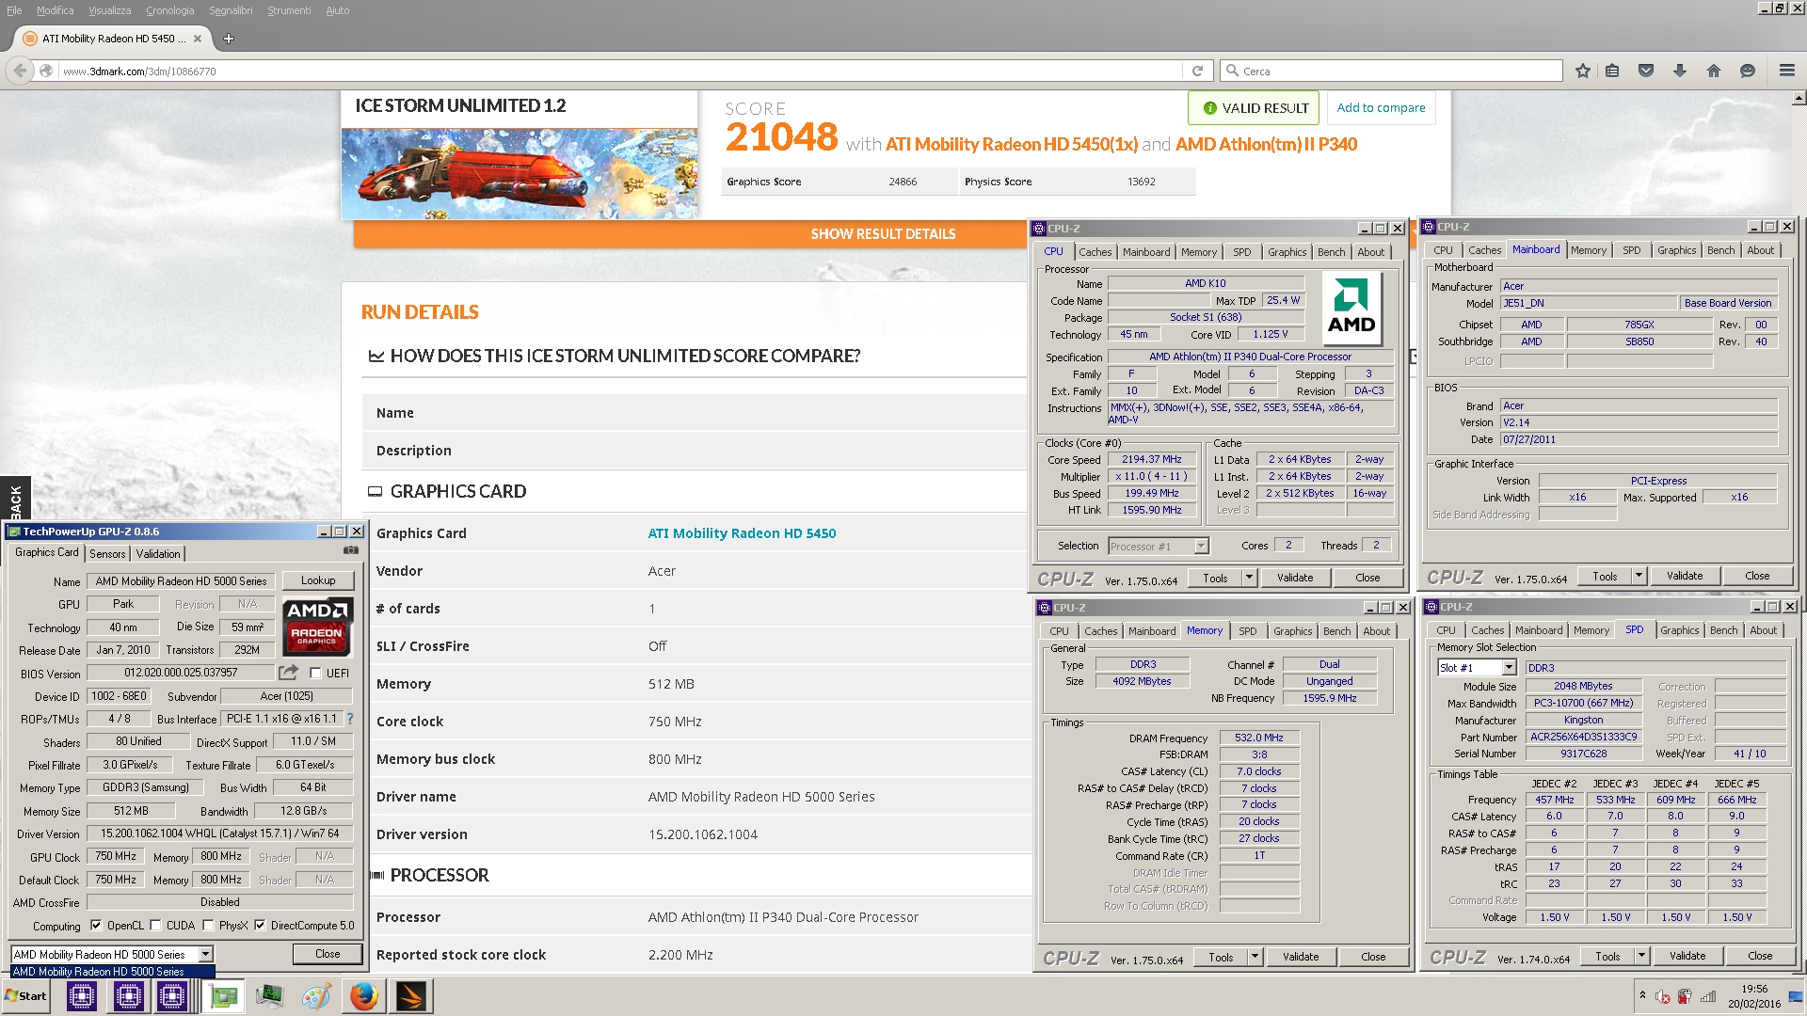Expand Tools dropdown arrow in CPU-Z Memory window

pos(1255,957)
